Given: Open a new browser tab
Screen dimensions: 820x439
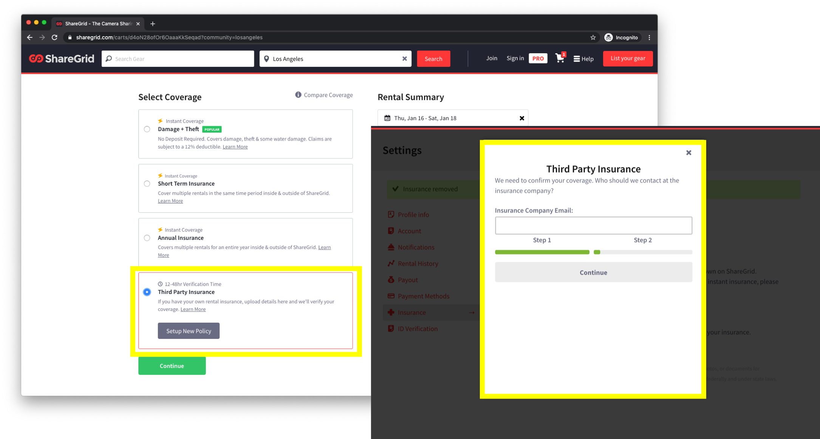Looking at the screenshot, I should (153, 23).
